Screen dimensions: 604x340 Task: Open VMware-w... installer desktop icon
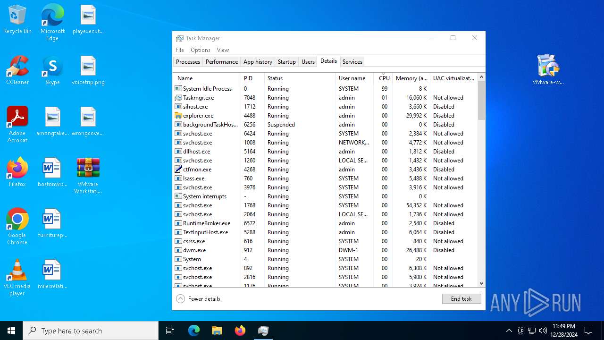[548, 70]
